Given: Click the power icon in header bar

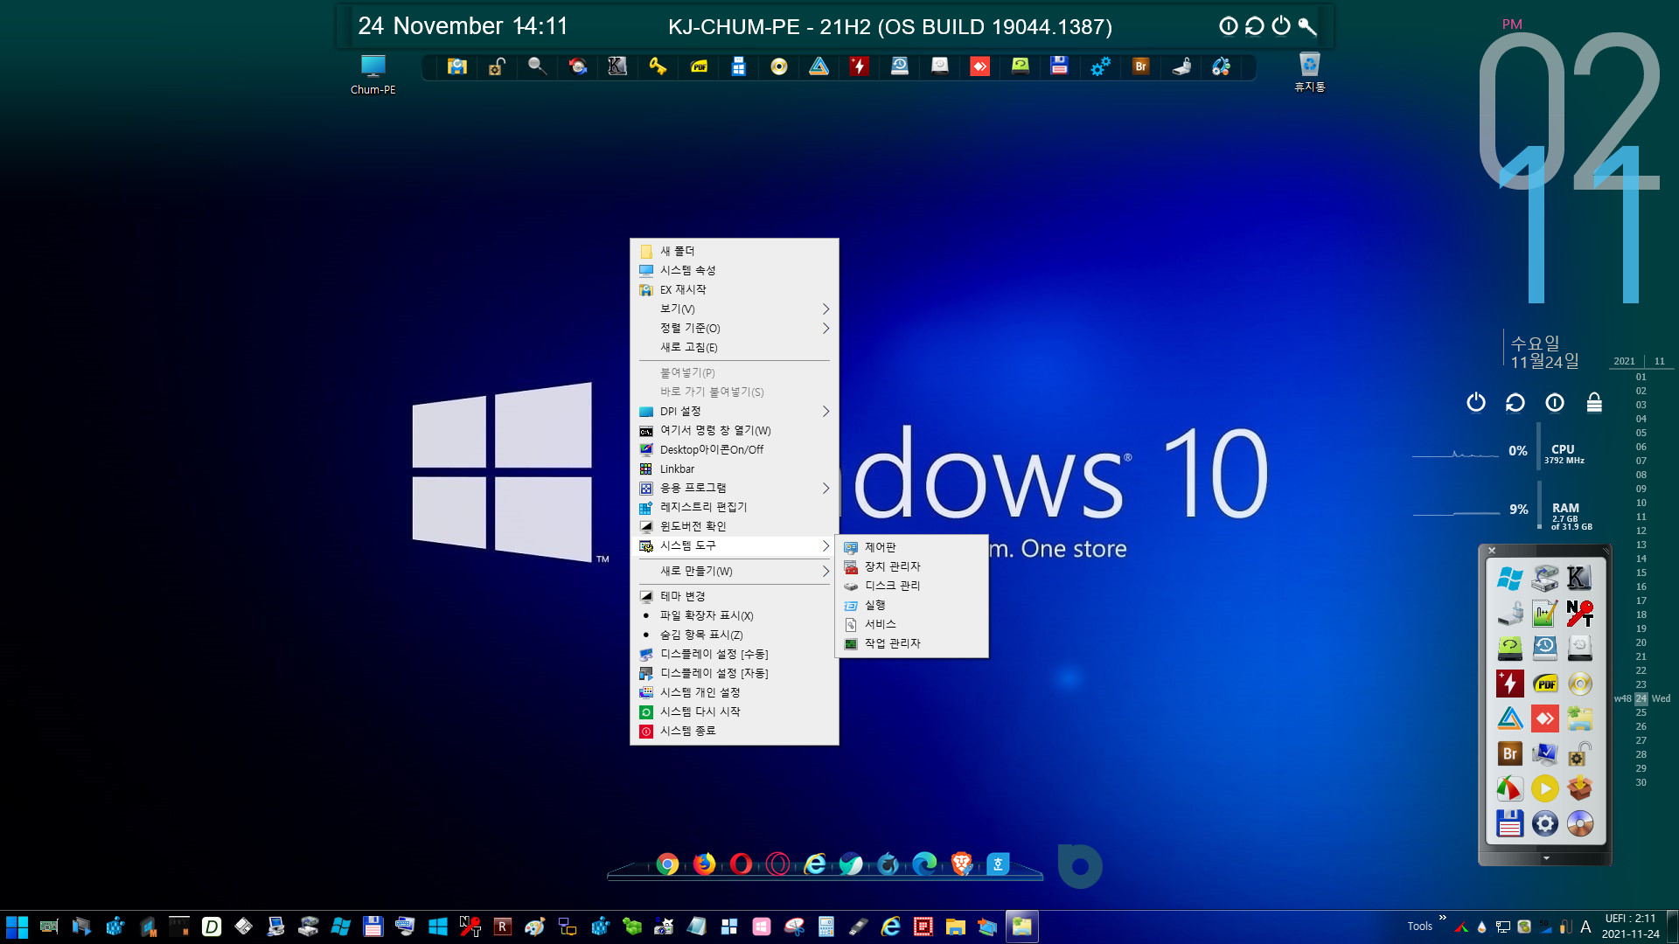Looking at the screenshot, I should click(1281, 26).
